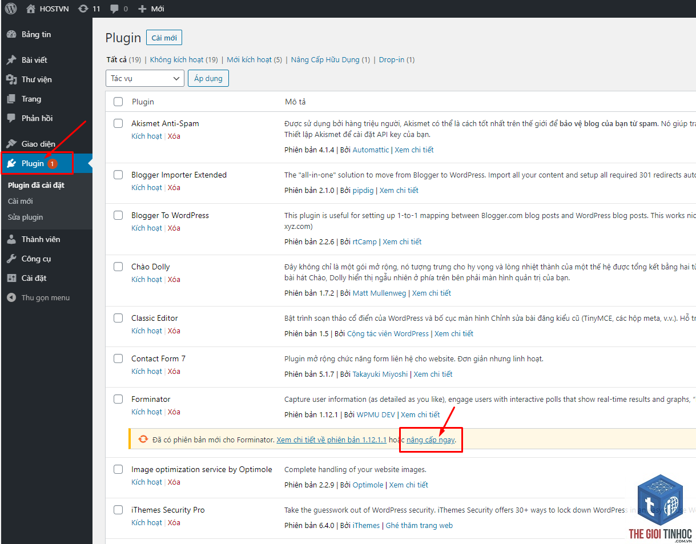Check the Optimole image optimization checkbox
Viewport: 696px width, 544px height.
[118, 469]
